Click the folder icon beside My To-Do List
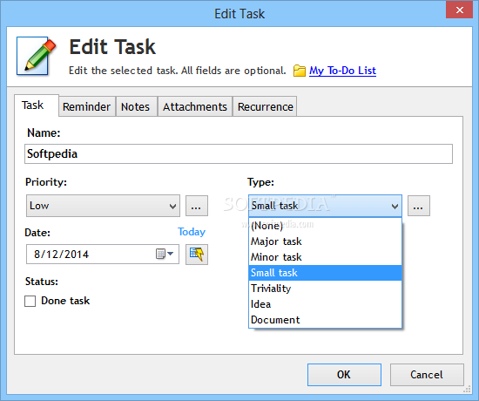 tap(299, 71)
